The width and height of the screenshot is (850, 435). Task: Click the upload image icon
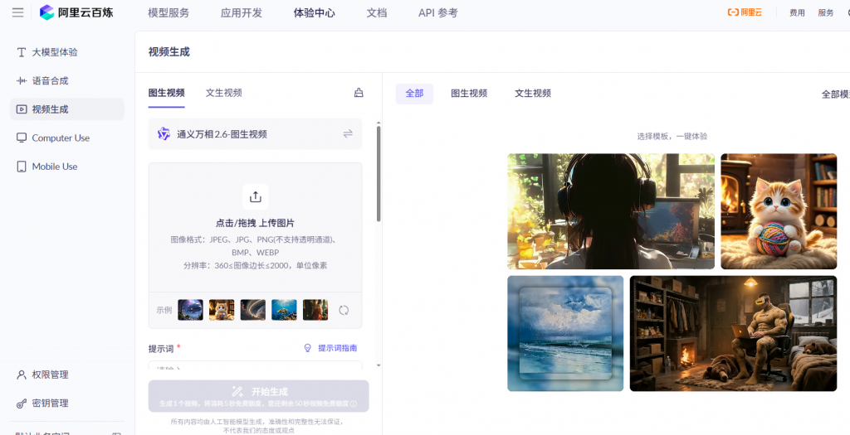[x=255, y=196]
